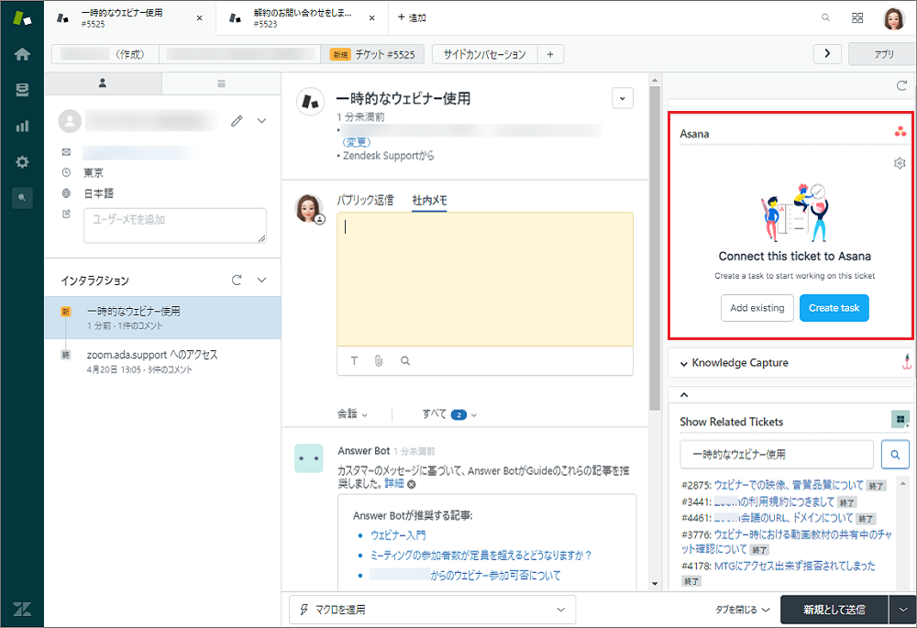
Task: Click the Create task button
Action: tap(834, 307)
